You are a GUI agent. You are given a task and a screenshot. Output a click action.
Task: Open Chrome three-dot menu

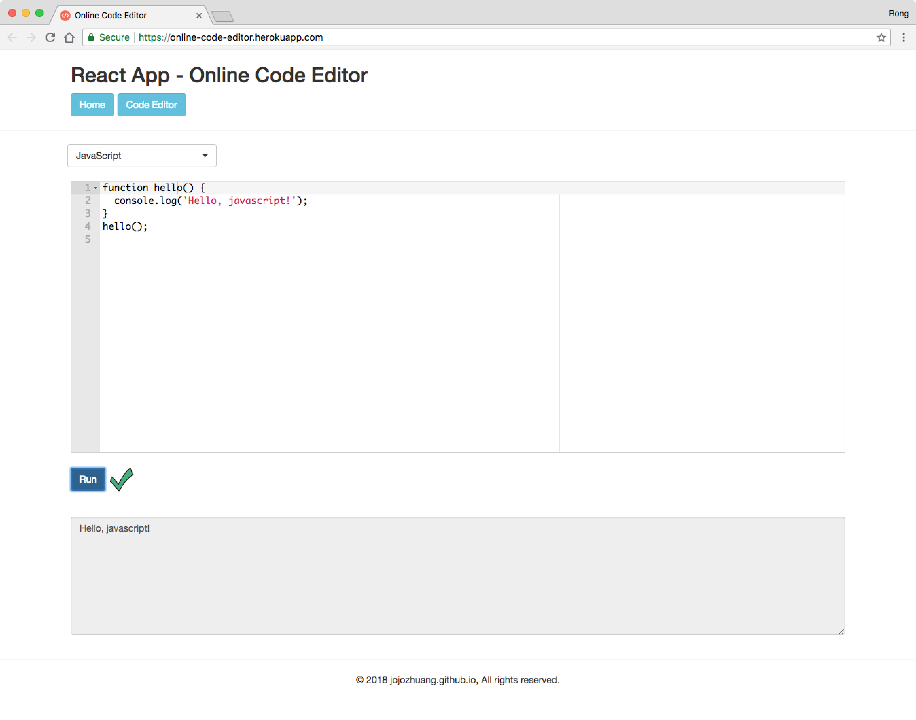coord(903,37)
